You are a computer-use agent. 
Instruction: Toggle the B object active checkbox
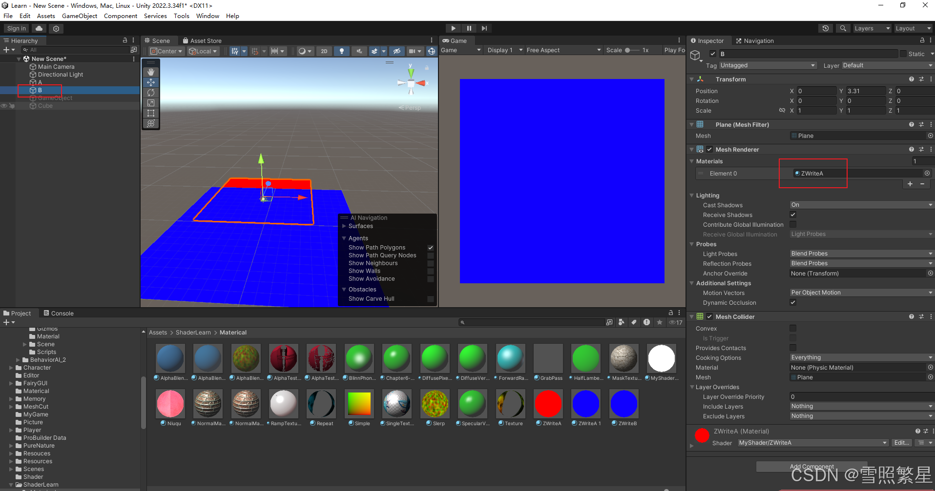pyautogui.click(x=713, y=54)
